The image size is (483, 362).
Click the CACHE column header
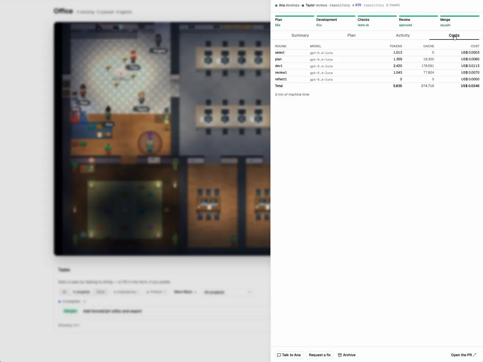(429, 46)
